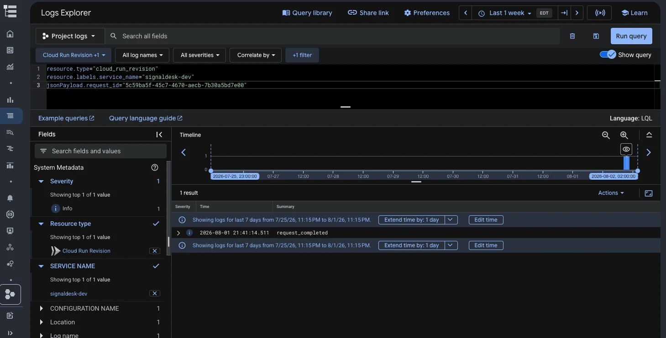Remove the Cloud Run Revision field filter
Viewport: 666px width, 338px height.
(x=155, y=251)
